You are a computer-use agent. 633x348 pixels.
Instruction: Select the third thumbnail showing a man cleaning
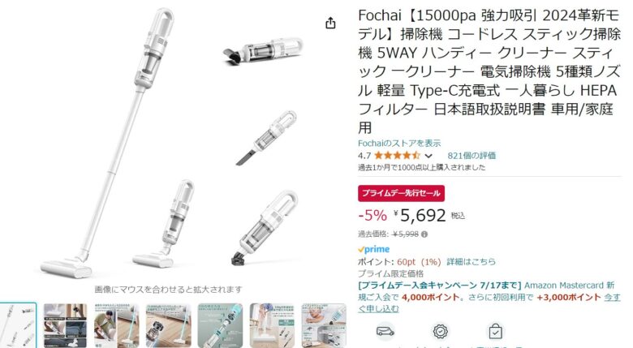[x=117, y=325]
